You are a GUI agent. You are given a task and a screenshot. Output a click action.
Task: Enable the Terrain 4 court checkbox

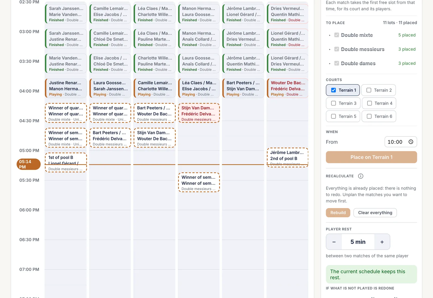[x=369, y=103]
